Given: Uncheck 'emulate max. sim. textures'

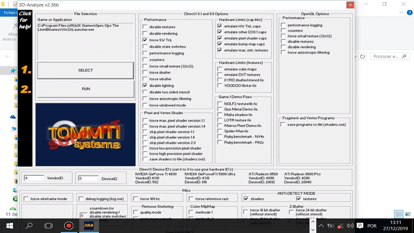Looking at the screenshot, I should click(220, 50).
